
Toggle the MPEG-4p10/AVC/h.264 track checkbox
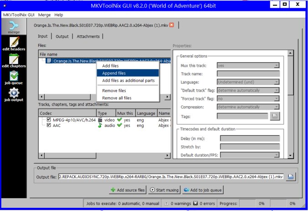pos(49,120)
